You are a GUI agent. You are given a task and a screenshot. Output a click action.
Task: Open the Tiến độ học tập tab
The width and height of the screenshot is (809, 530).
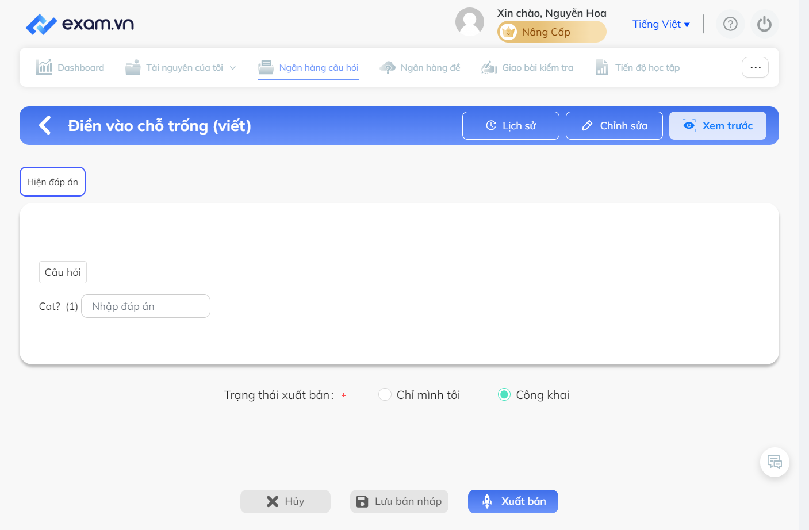(x=637, y=67)
